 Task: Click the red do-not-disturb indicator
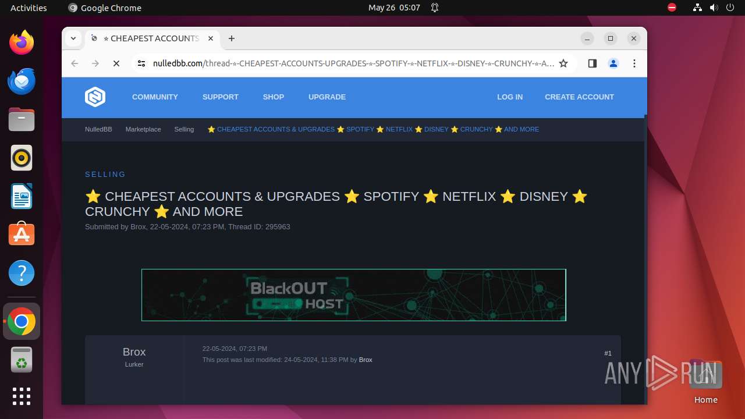pos(672,8)
